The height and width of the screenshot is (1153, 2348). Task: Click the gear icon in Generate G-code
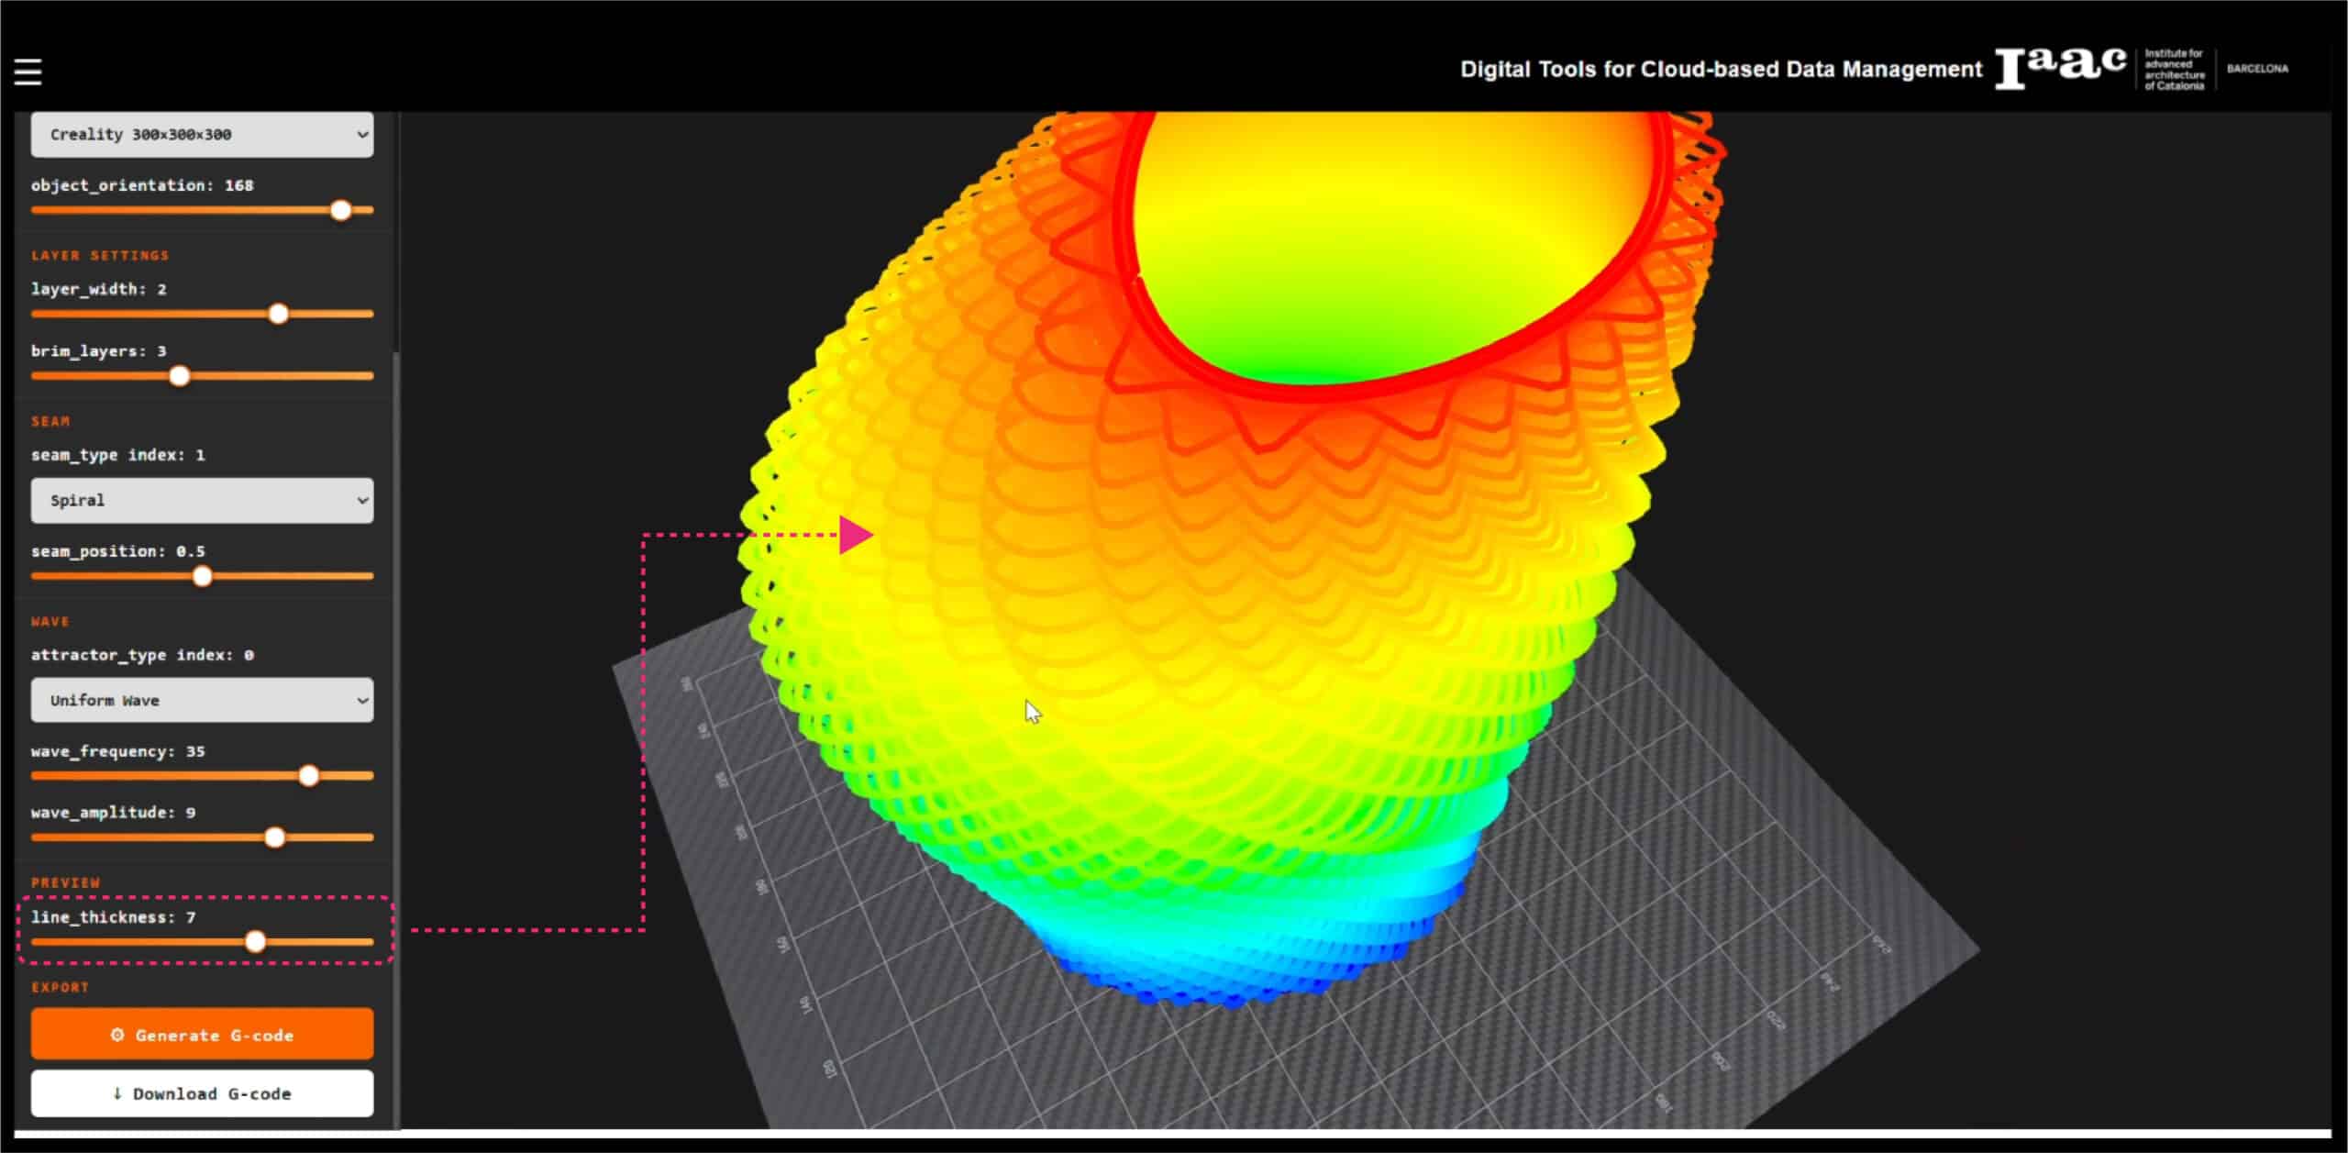coord(117,1035)
